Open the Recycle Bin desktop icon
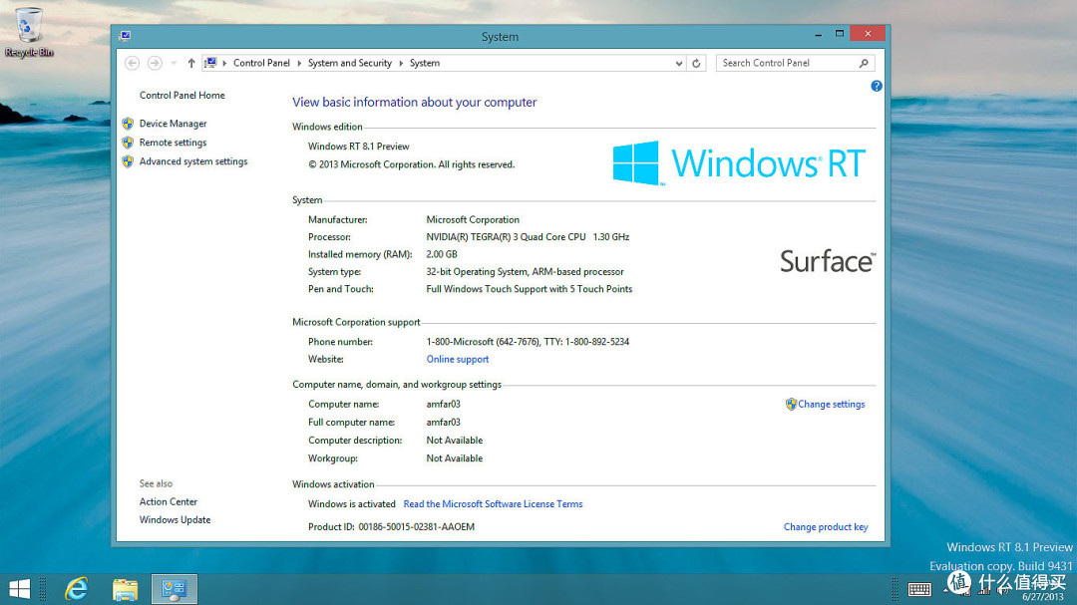 [x=28, y=32]
